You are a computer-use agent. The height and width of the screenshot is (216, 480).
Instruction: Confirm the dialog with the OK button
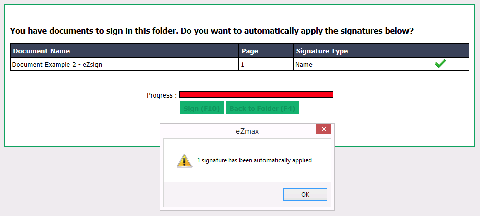(305, 194)
